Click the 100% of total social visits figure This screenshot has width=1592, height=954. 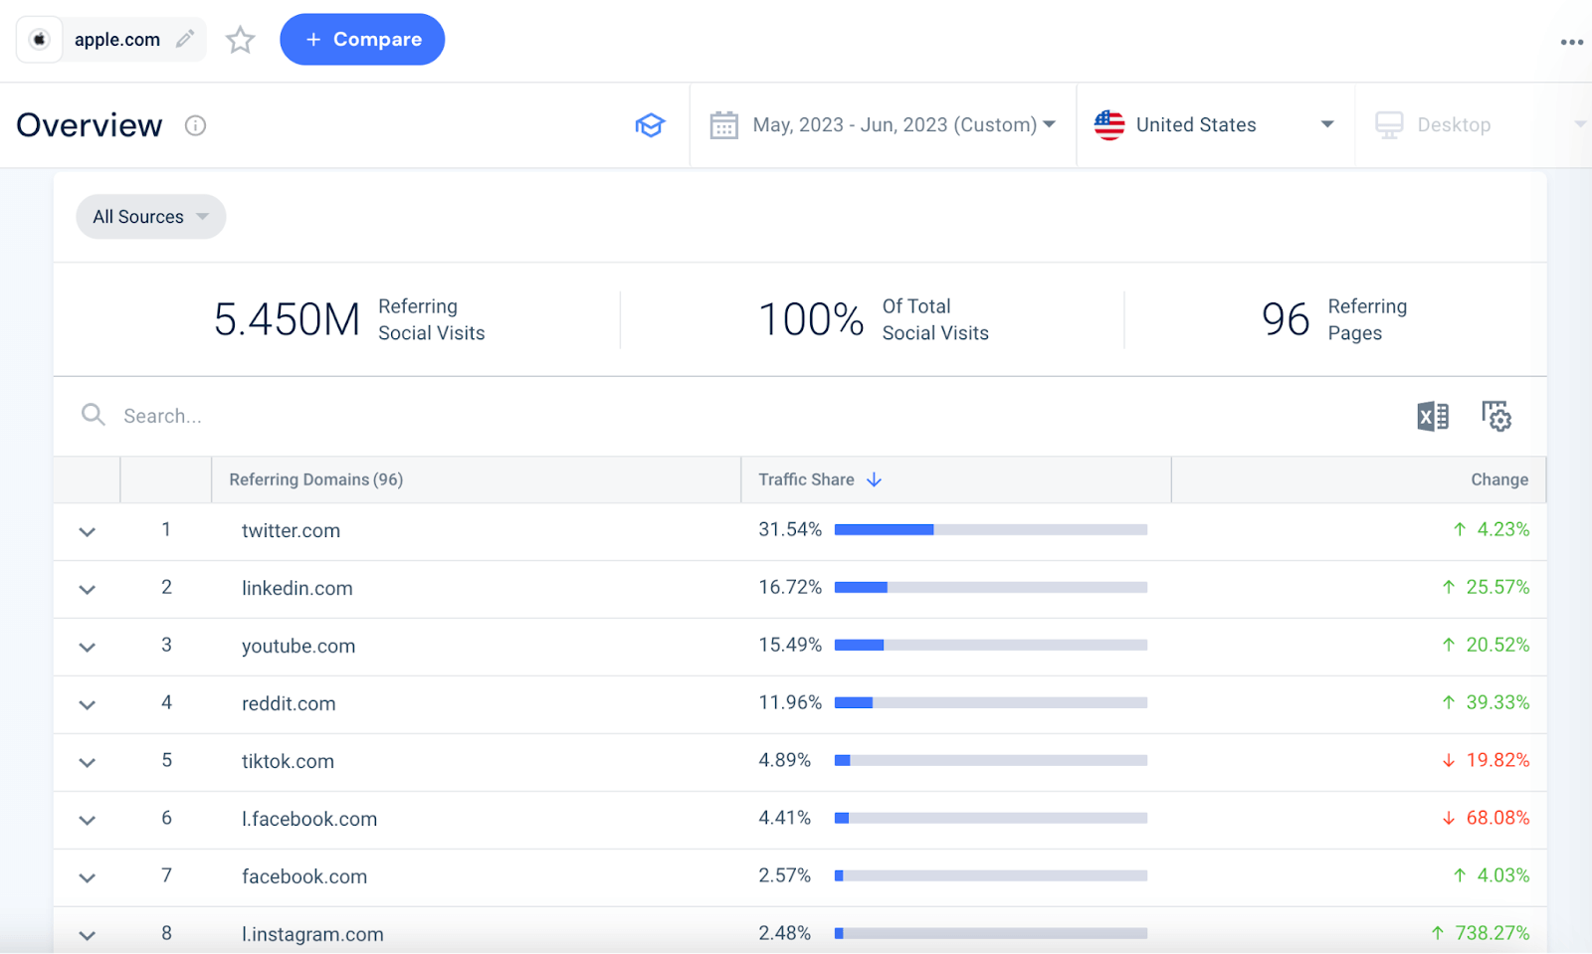(x=811, y=320)
